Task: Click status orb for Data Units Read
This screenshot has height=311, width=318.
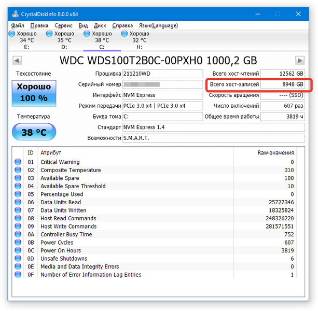Action: (x=18, y=202)
